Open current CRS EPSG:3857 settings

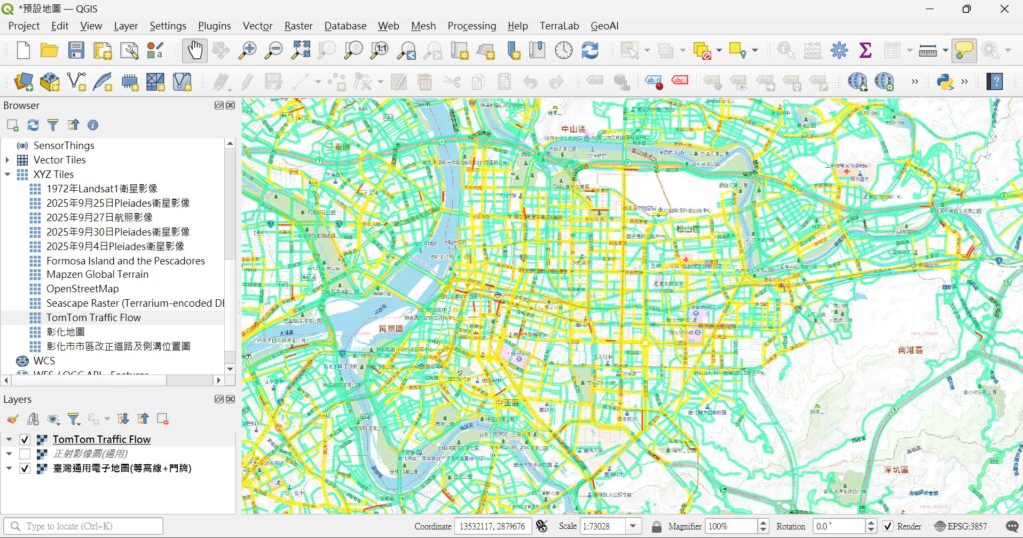pos(960,526)
